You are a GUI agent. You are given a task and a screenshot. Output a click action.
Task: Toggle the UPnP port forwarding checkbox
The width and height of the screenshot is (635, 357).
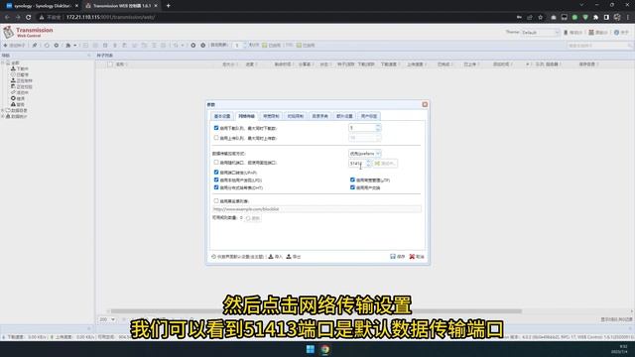tap(216, 173)
